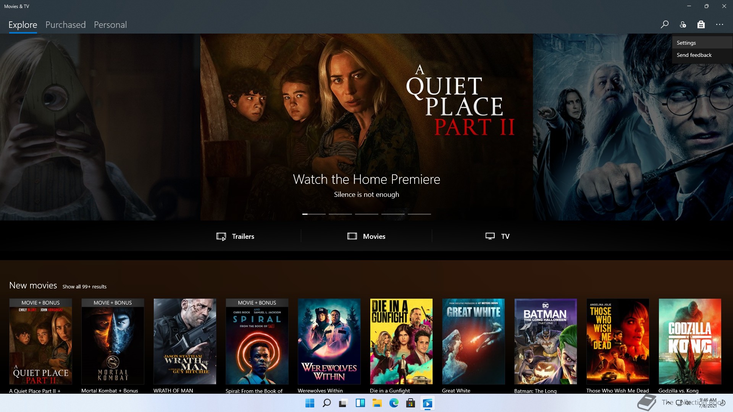Switch to the Purchased tab
The height and width of the screenshot is (412, 733).
pyautogui.click(x=66, y=25)
